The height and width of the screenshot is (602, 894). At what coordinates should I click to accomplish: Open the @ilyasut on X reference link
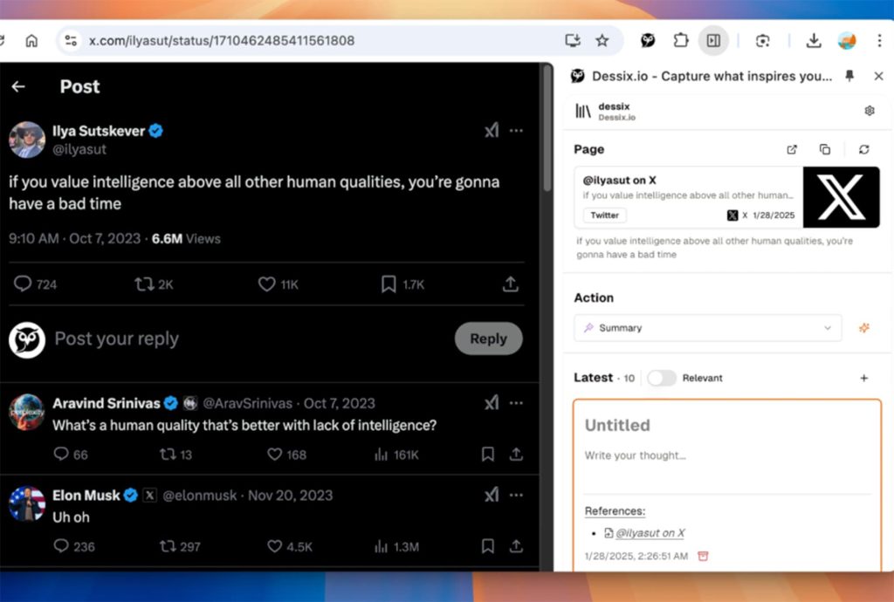click(x=650, y=533)
